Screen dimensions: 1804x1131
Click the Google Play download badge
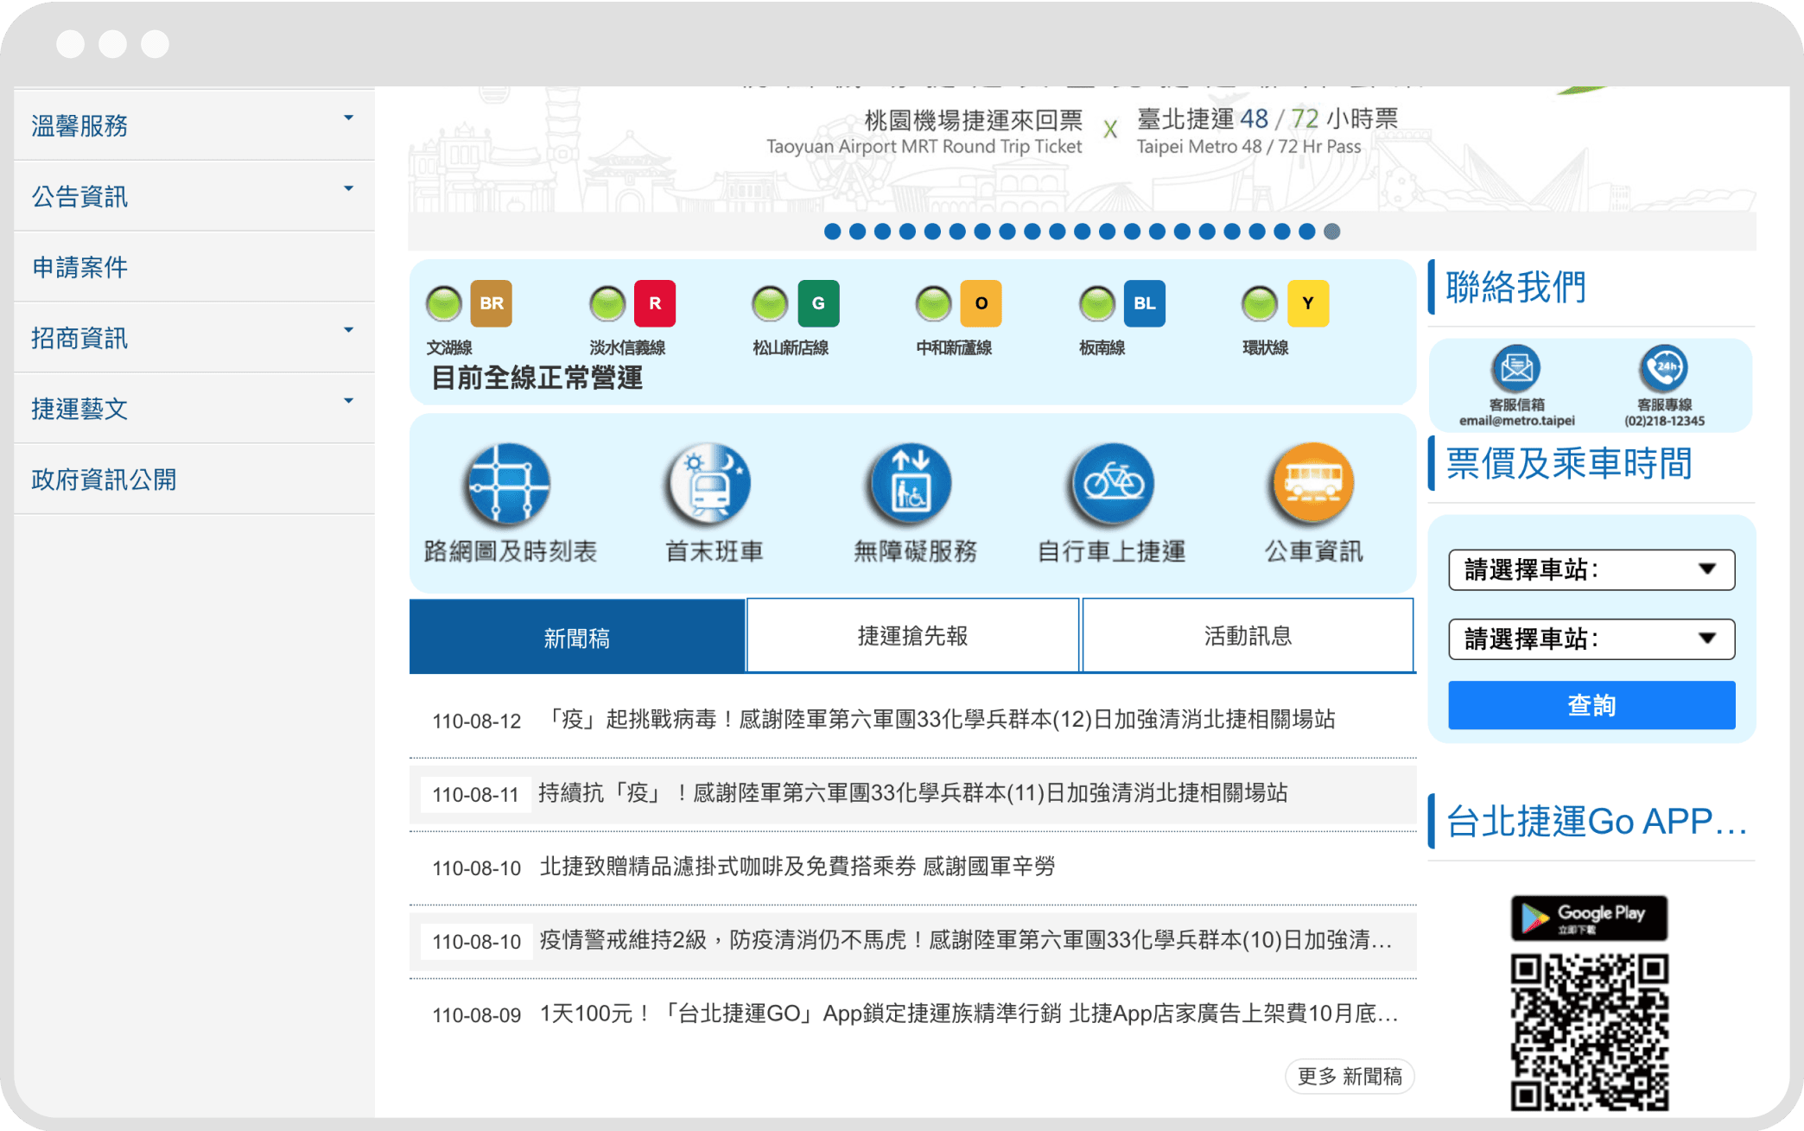[x=1589, y=918]
